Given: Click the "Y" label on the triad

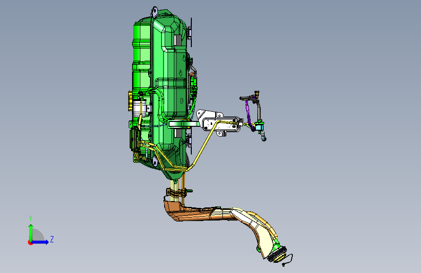Looking at the screenshot, I should coord(31,219).
